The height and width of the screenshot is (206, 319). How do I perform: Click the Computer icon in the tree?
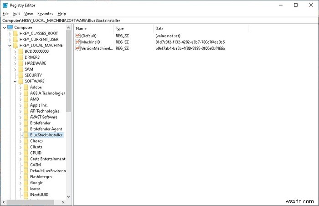tap(10, 27)
